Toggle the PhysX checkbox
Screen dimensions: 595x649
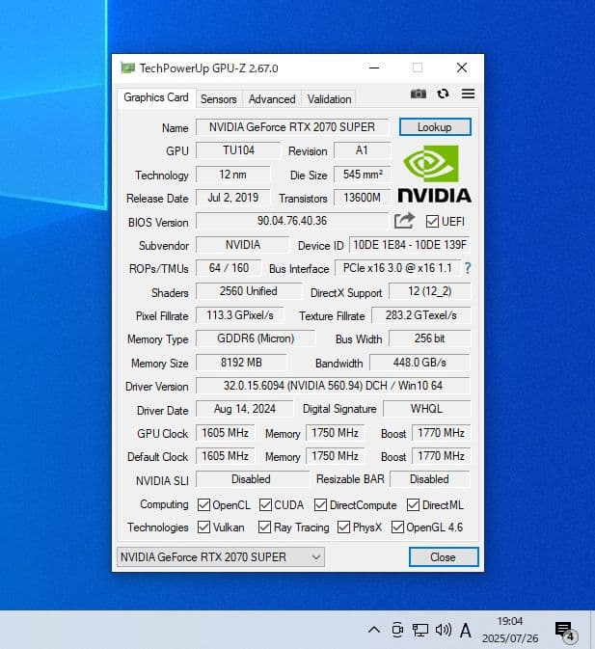[x=343, y=527]
